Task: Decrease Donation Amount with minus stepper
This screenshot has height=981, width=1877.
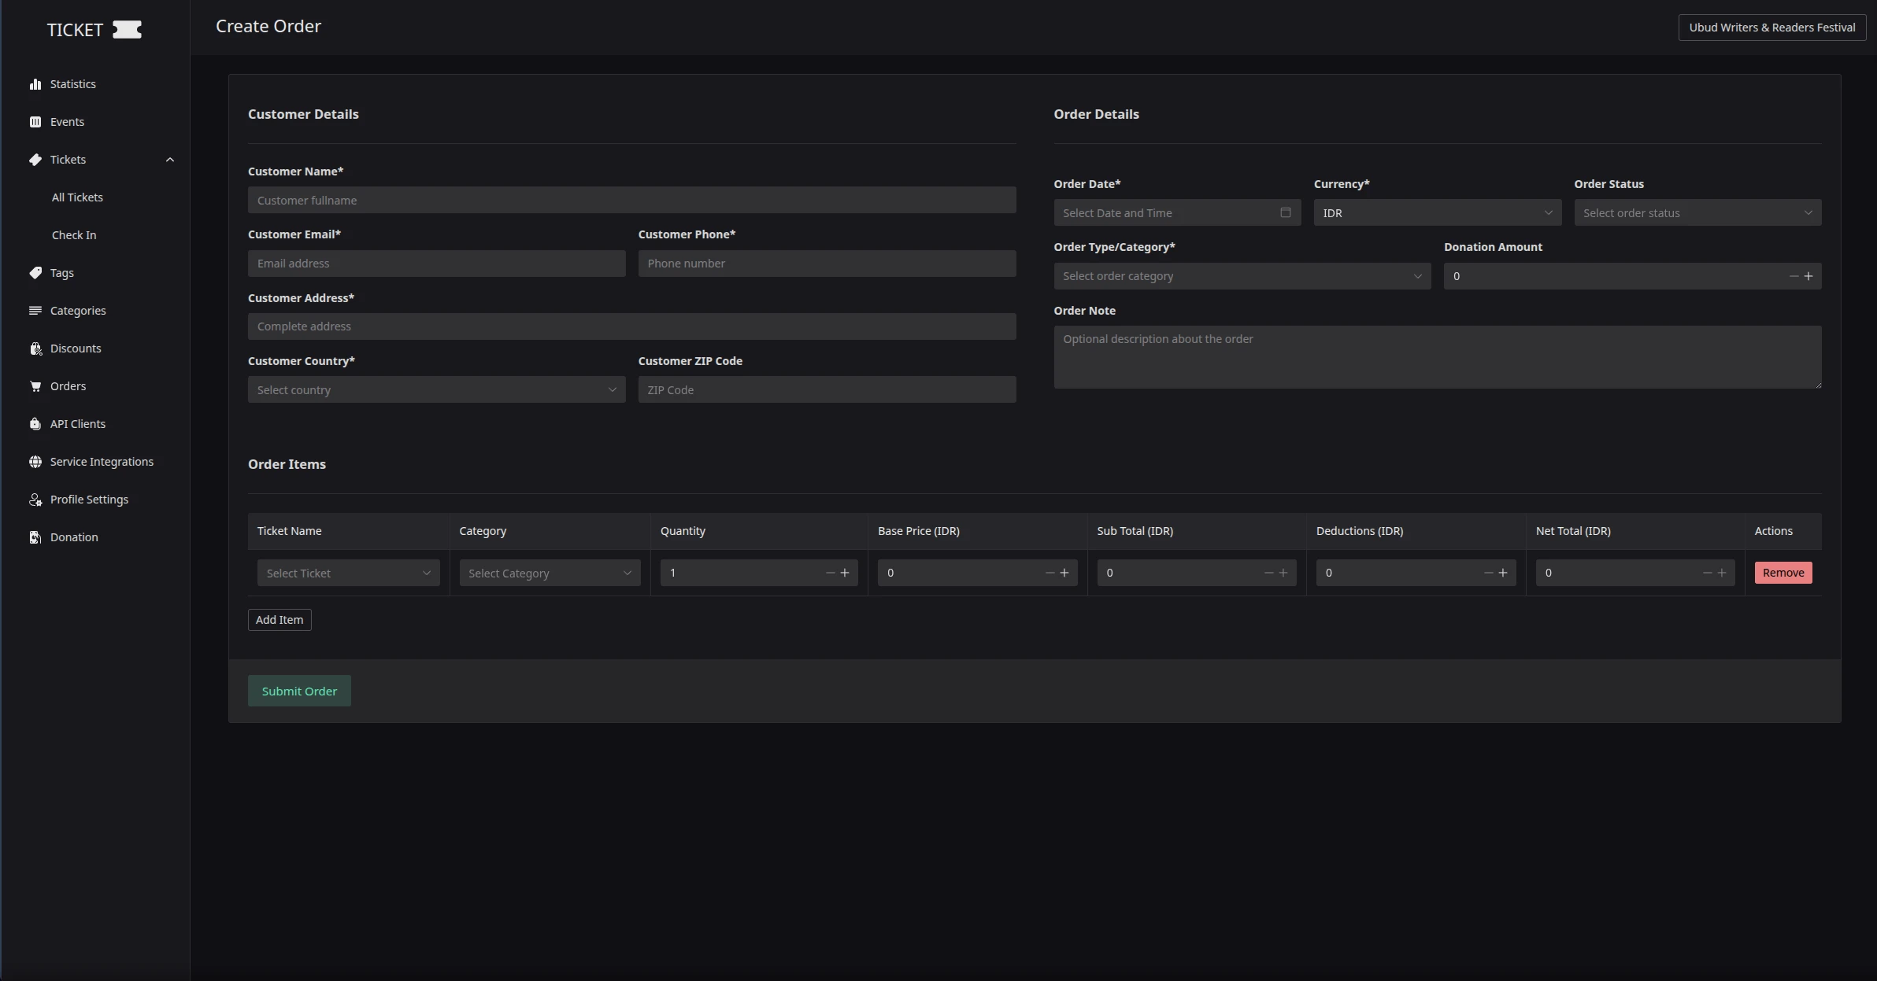Action: click(1794, 276)
